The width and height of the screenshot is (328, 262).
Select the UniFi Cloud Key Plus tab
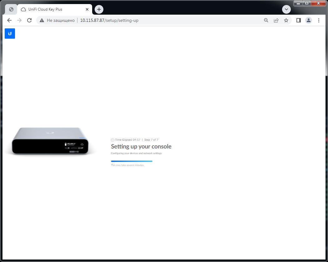tap(55, 9)
